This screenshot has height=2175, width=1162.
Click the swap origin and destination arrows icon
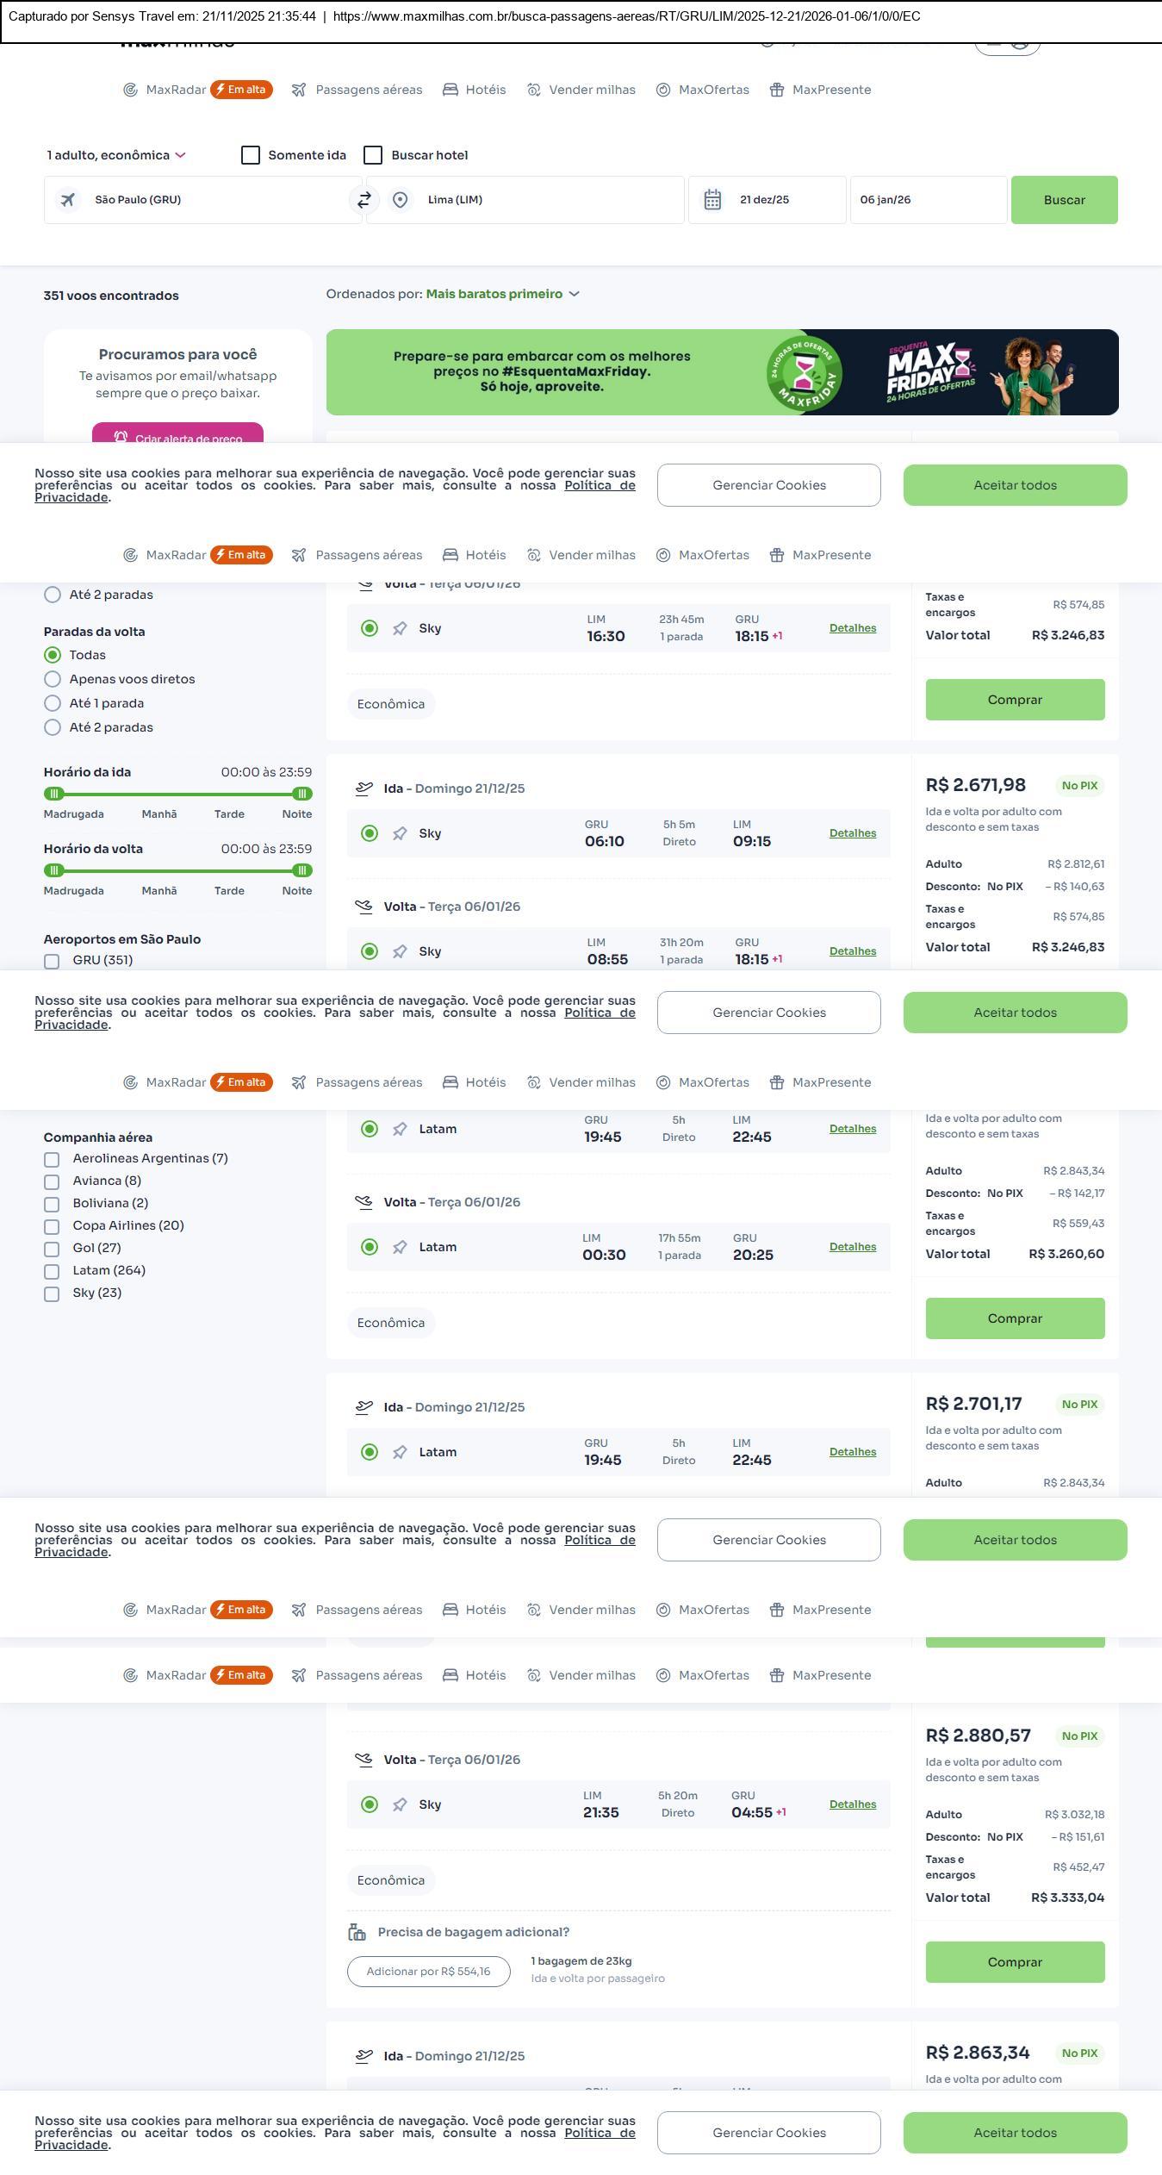[364, 200]
